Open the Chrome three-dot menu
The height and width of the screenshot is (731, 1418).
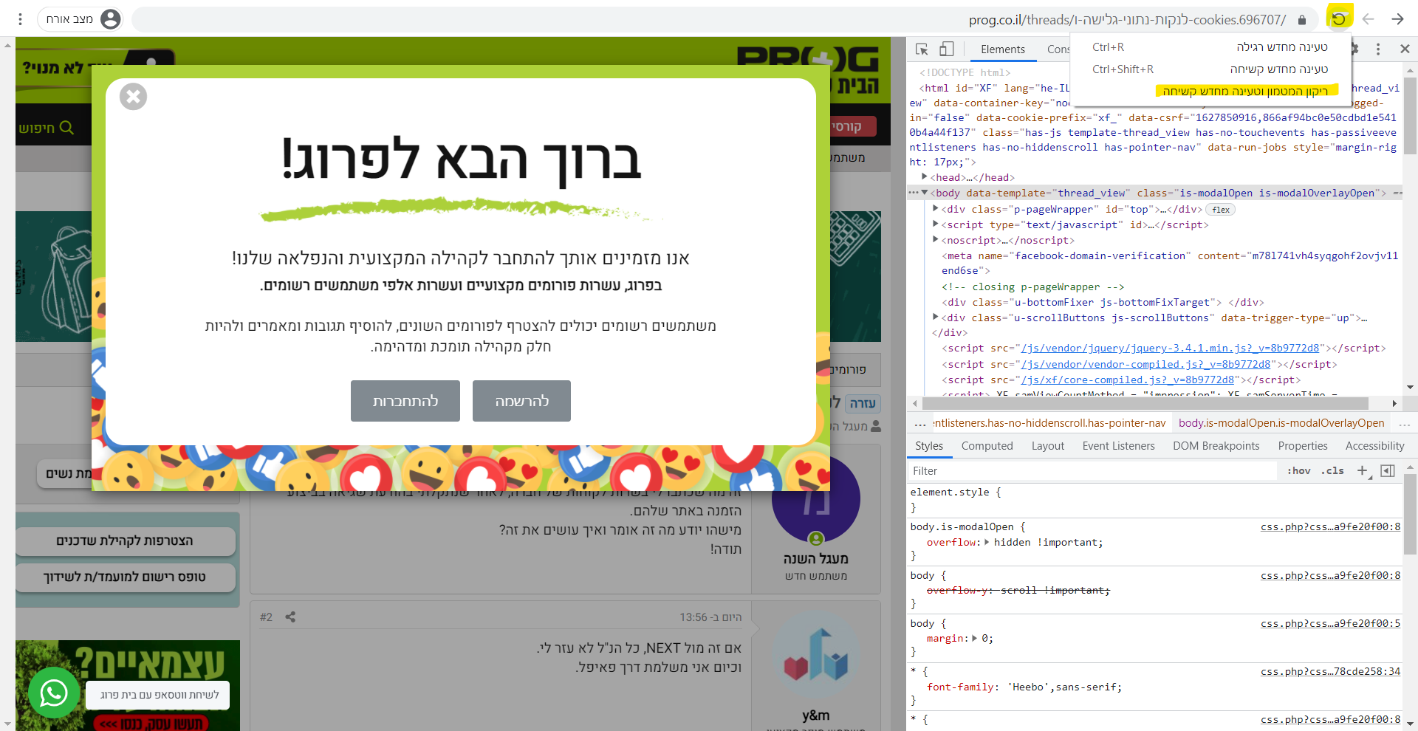tap(20, 19)
